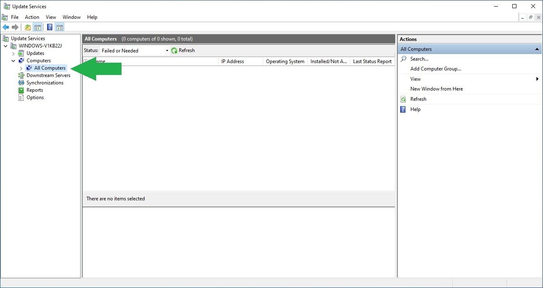Select Options in the tree

[x=35, y=98]
